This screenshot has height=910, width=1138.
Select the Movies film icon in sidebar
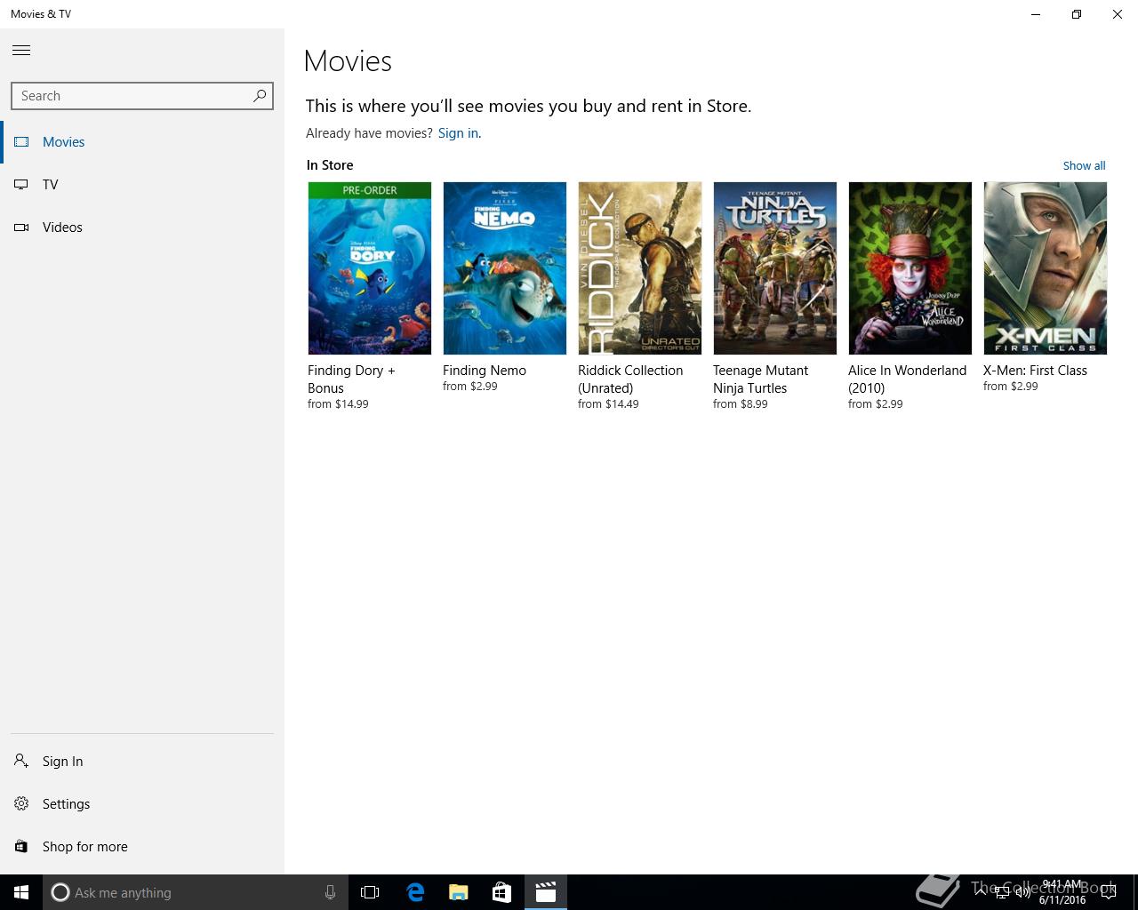21,141
